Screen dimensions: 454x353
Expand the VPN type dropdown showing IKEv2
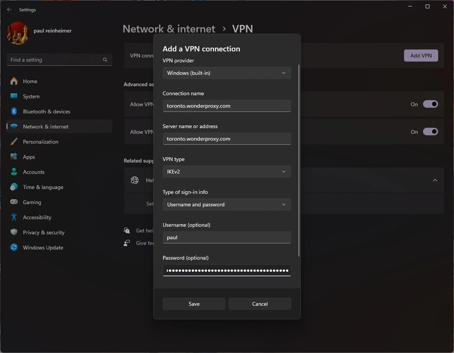tap(227, 171)
